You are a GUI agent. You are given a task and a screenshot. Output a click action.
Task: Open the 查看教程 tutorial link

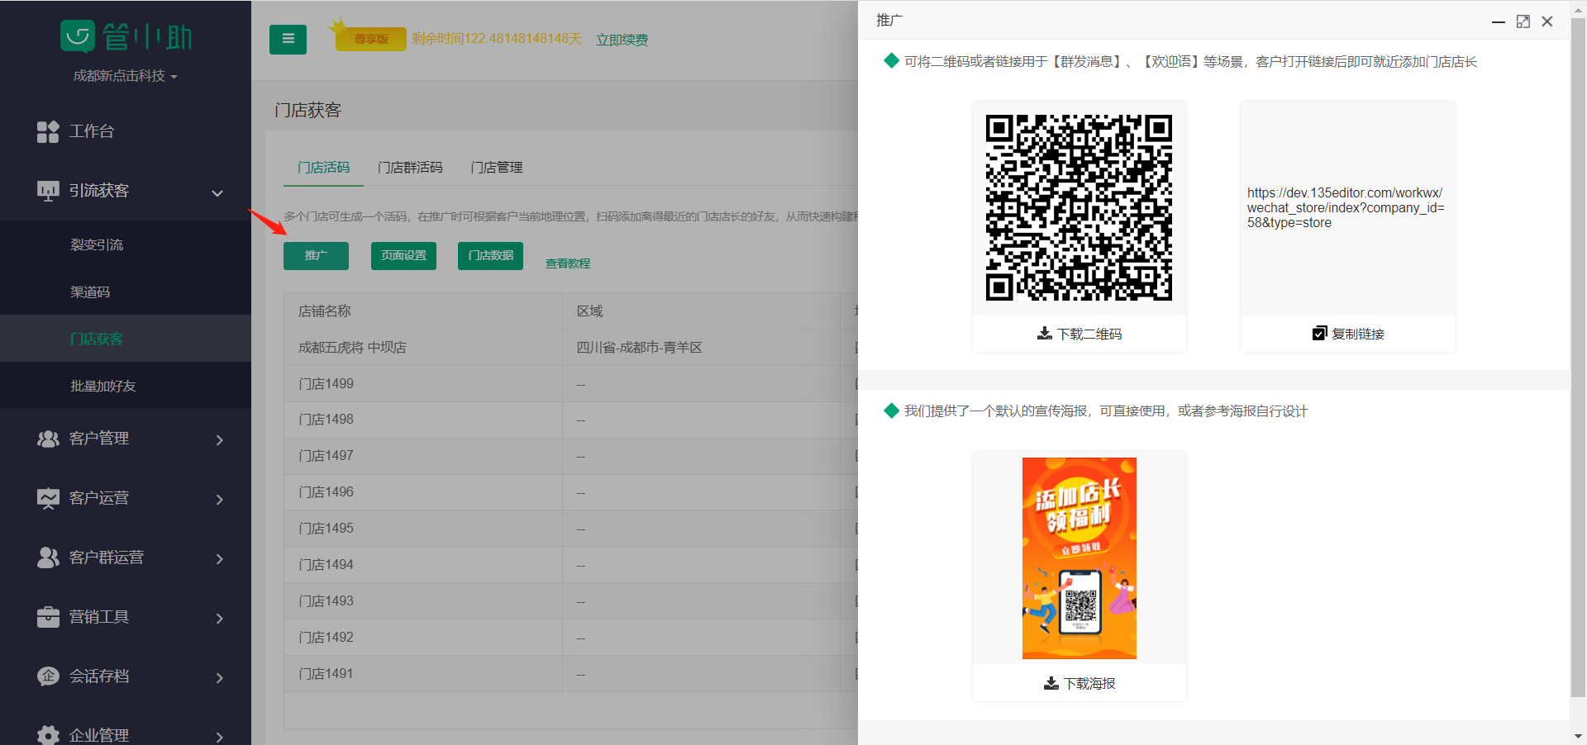568,263
